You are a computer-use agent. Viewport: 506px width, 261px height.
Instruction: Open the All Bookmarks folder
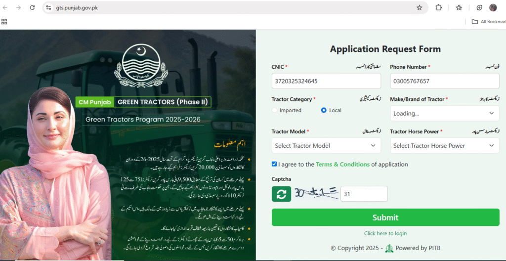[488, 22]
